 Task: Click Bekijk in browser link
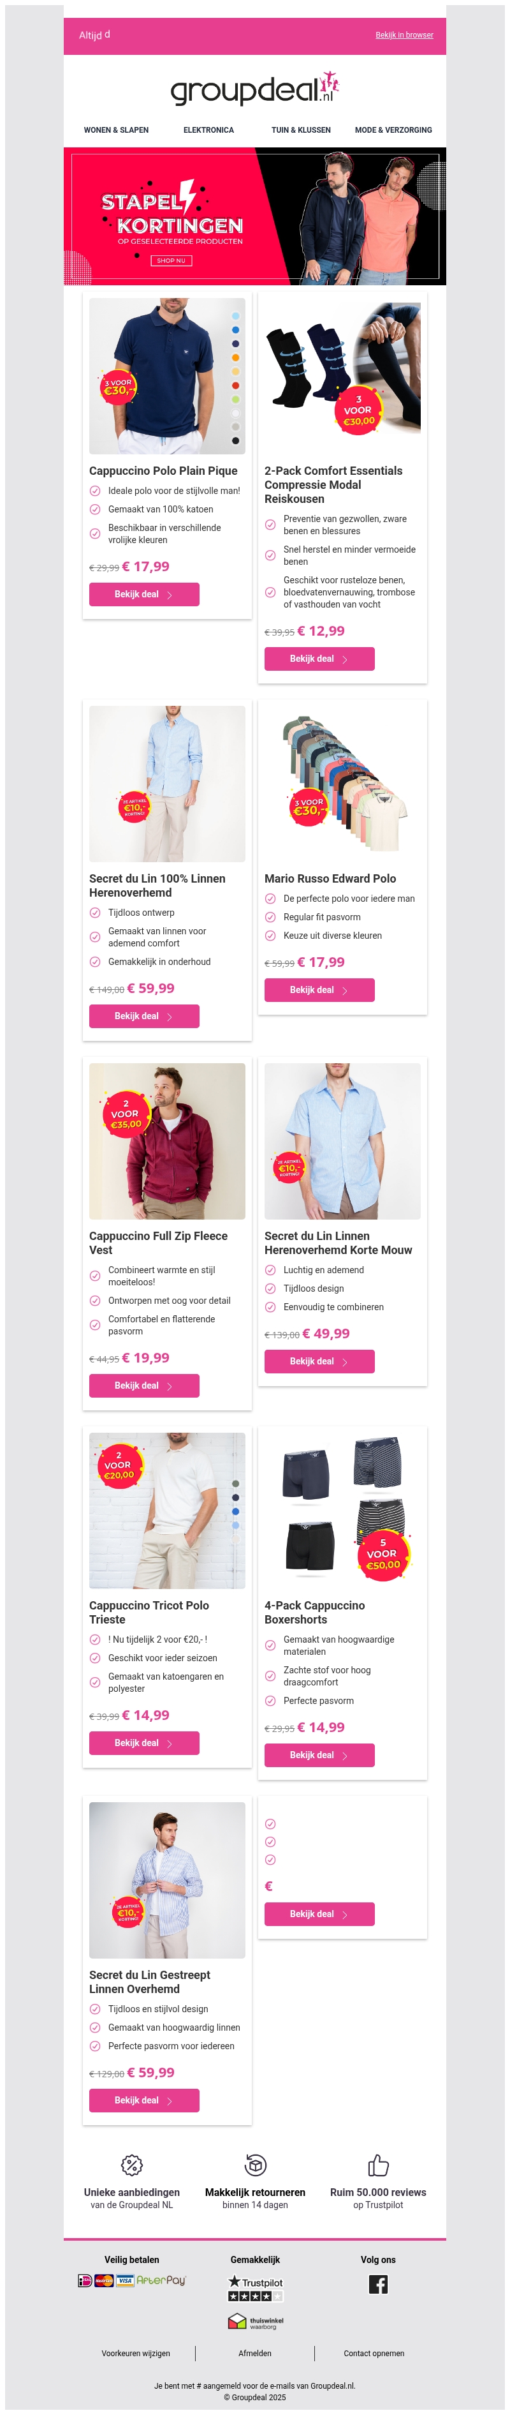[405, 35]
